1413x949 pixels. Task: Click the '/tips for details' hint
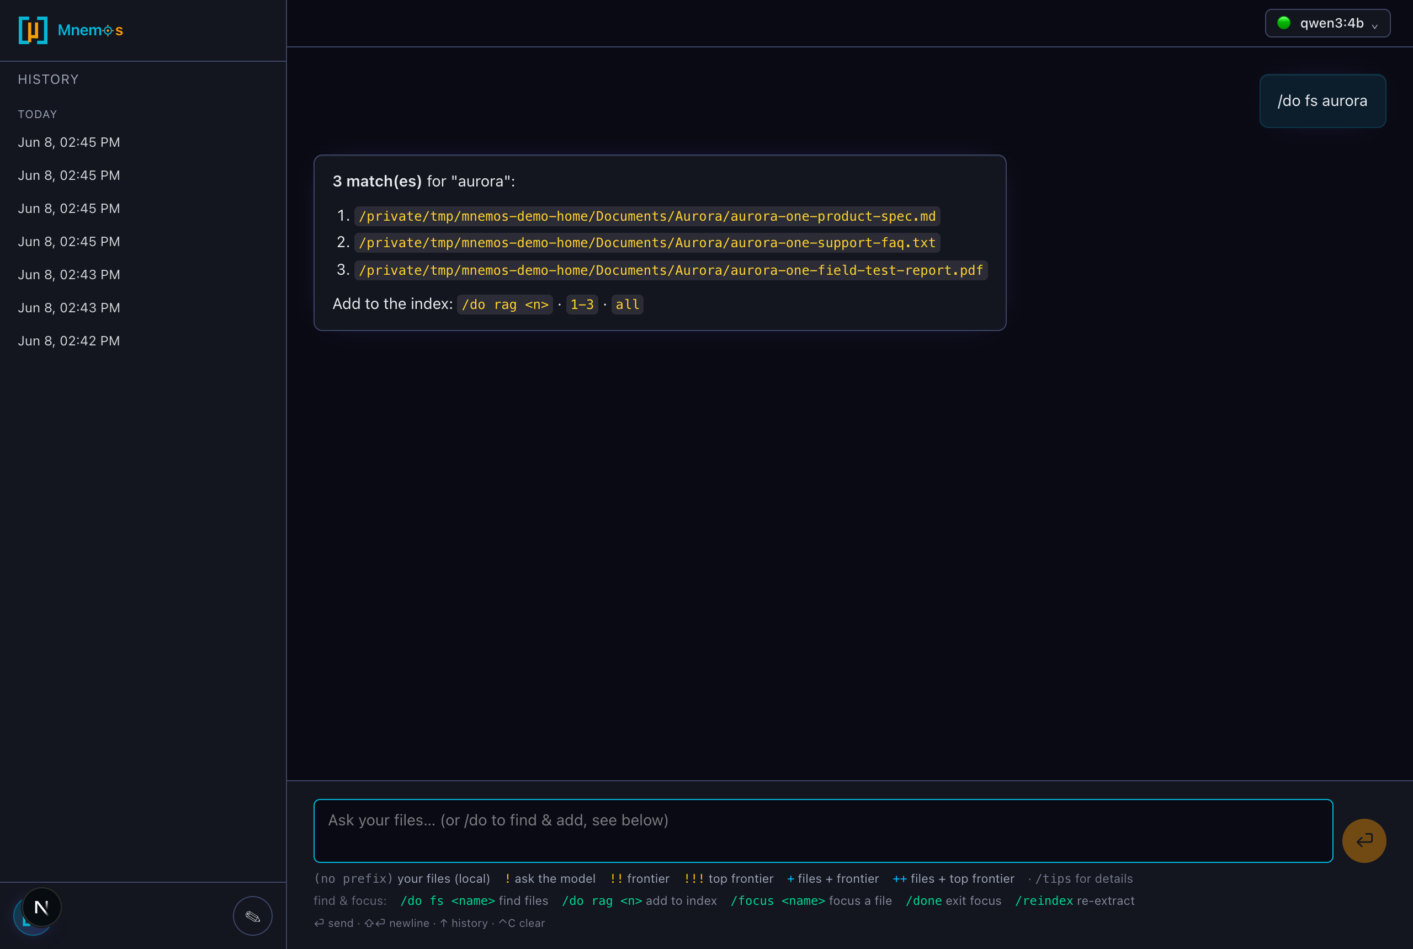[x=1083, y=878]
